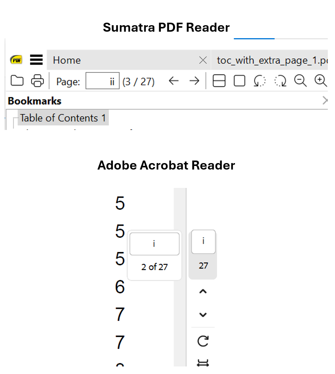The image size is (335, 374).
Task: Rotate the page right in Sumatra
Action: click(x=280, y=81)
